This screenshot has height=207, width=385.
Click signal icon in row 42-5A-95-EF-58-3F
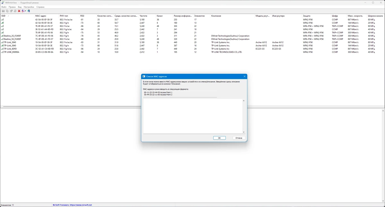tap(3, 20)
